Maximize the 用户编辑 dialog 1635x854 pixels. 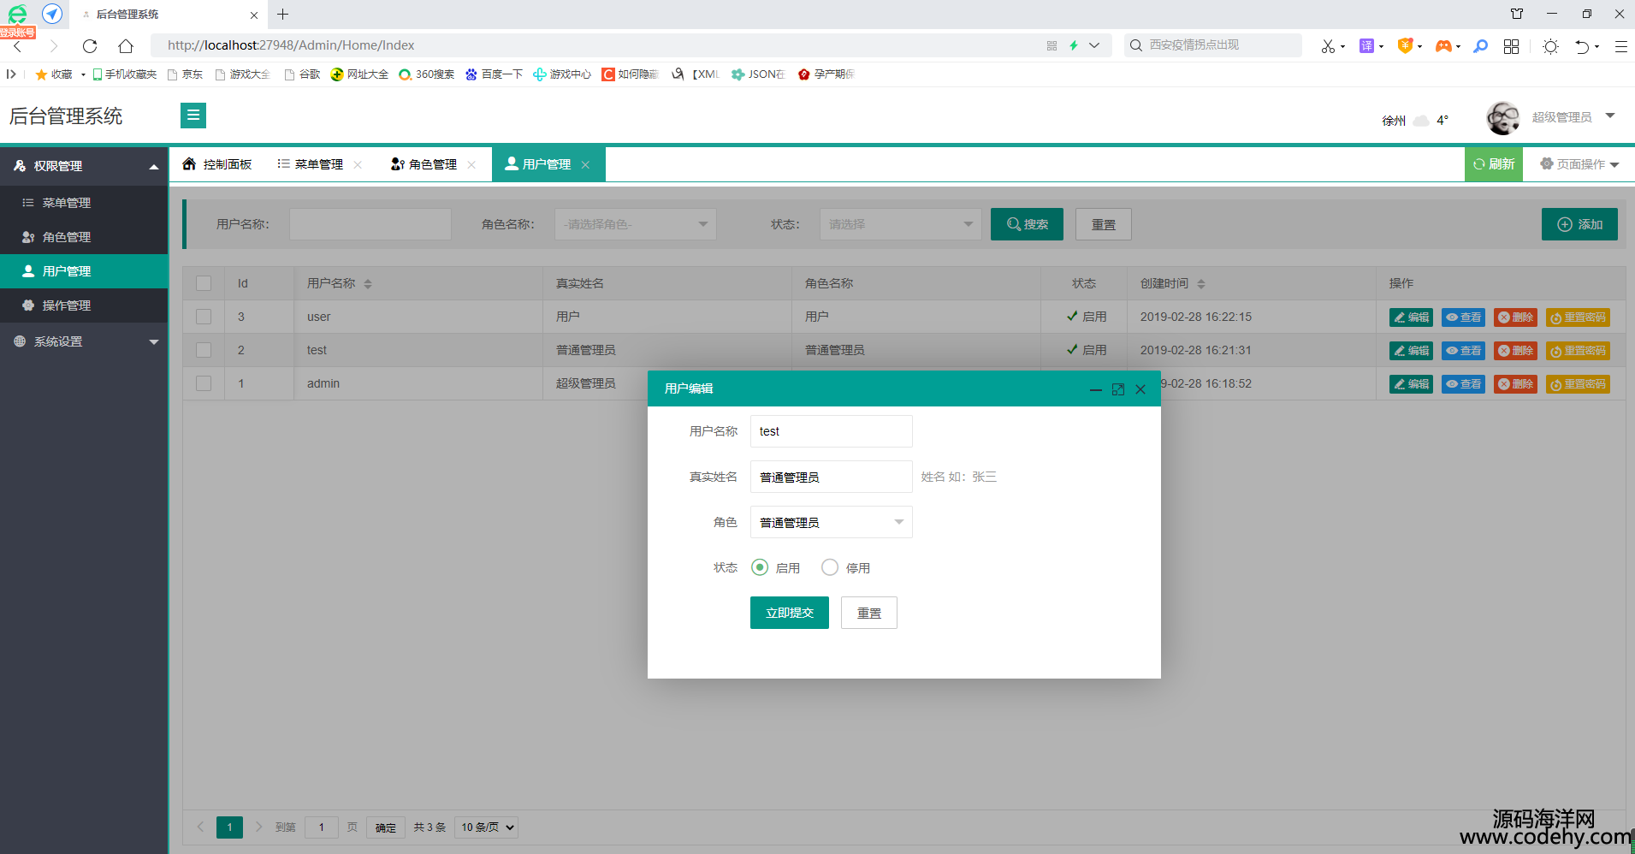1117,389
